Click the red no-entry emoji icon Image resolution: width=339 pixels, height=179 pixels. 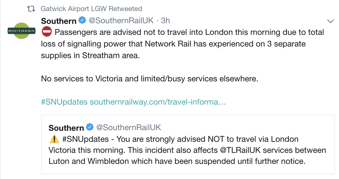pos(47,32)
